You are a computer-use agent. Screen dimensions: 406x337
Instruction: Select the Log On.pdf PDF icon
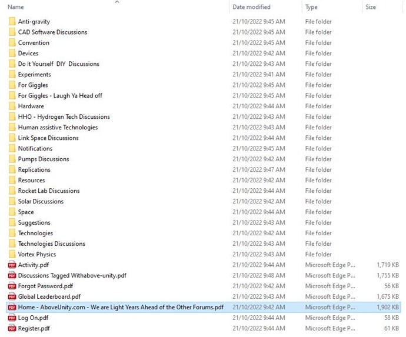tap(12, 318)
